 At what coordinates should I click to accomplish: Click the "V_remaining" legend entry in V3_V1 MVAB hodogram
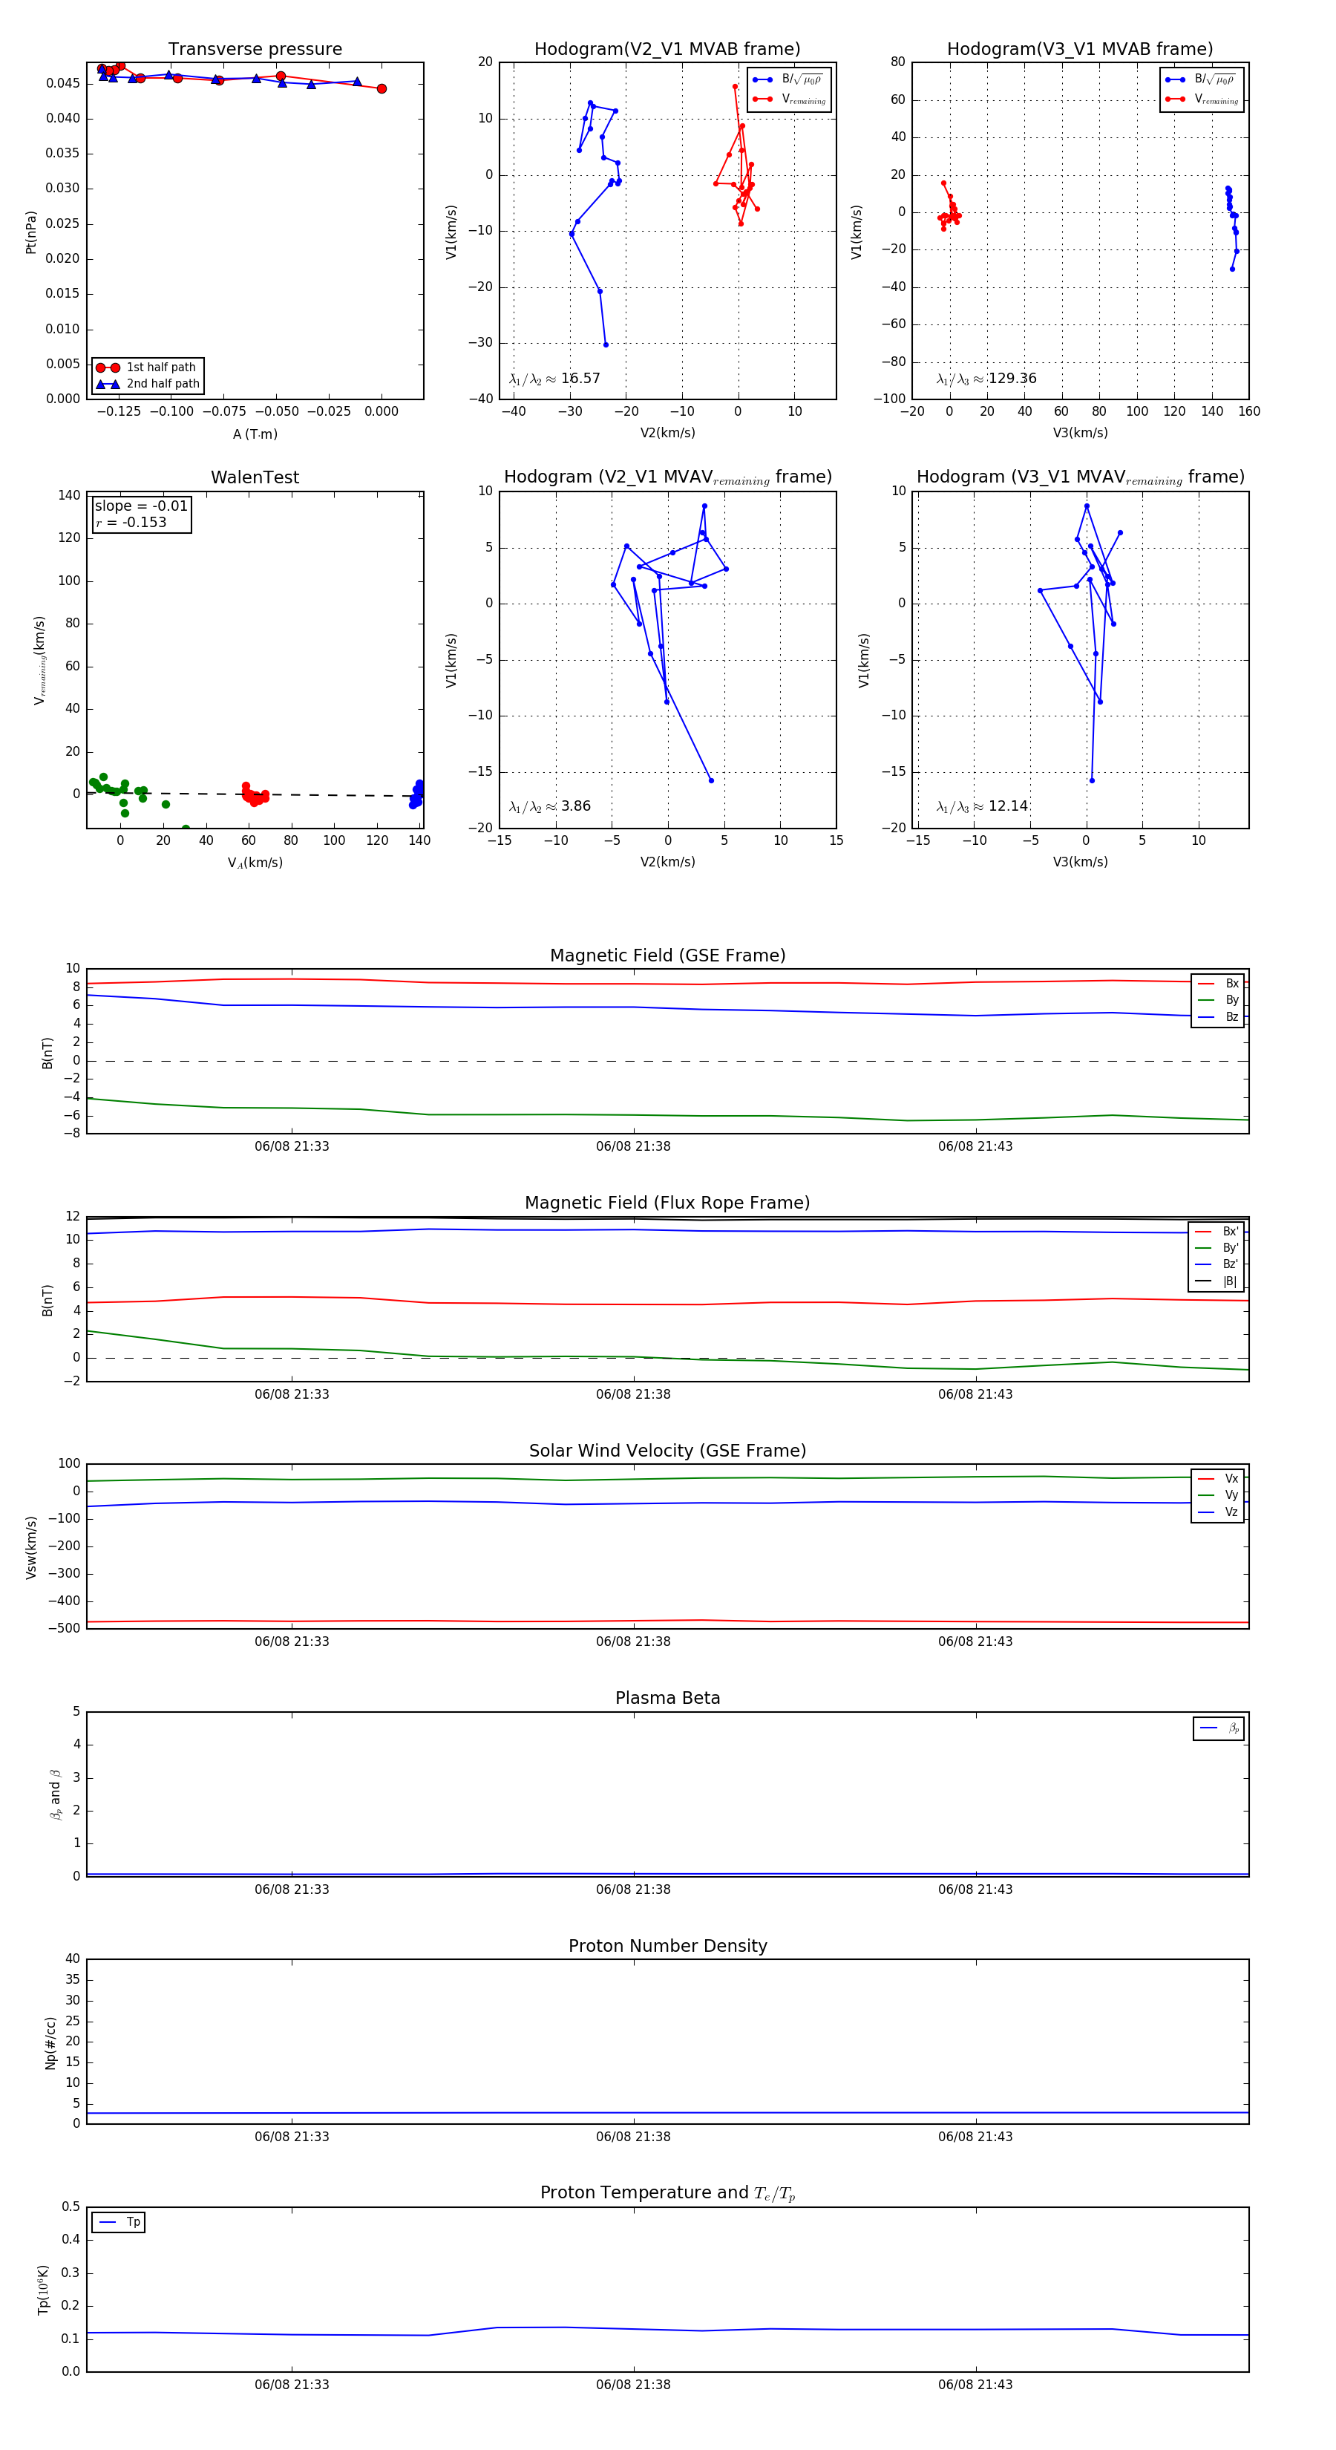point(1202,99)
